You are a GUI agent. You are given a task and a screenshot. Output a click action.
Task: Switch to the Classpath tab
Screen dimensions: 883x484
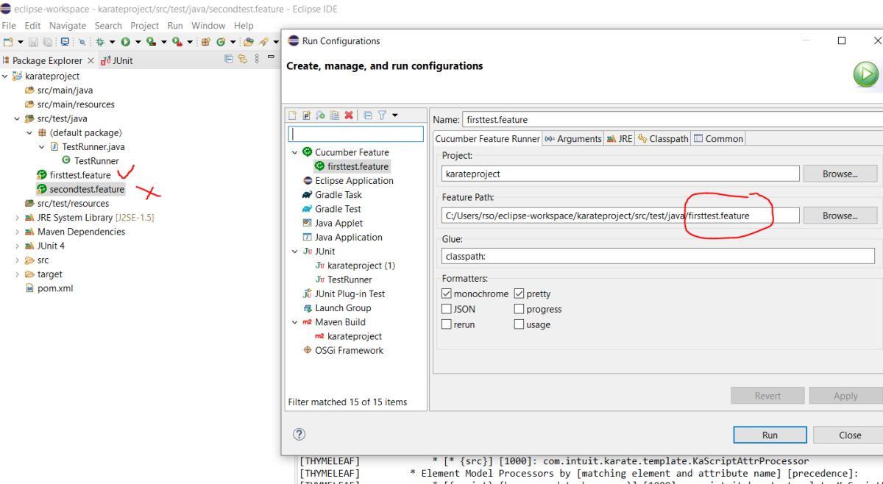663,138
